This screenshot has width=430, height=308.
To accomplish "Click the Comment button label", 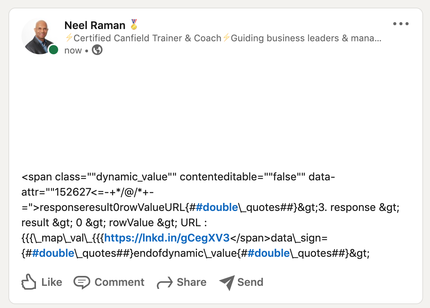I will click(119, 282).
